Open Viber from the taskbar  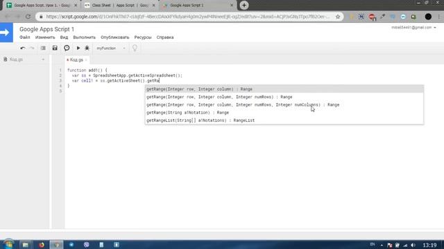click(x=86, y=245)
